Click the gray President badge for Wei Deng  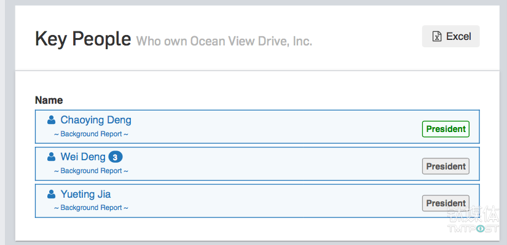pos(446,166)
